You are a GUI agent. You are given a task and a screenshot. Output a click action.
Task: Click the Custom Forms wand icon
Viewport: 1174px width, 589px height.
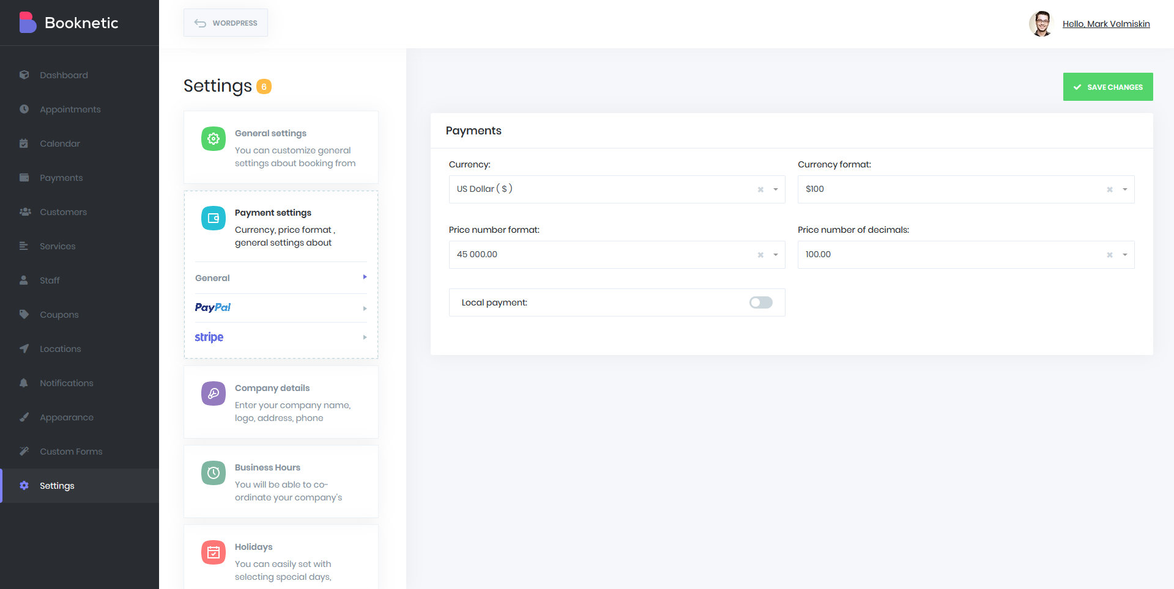click(x=24, y=451)
